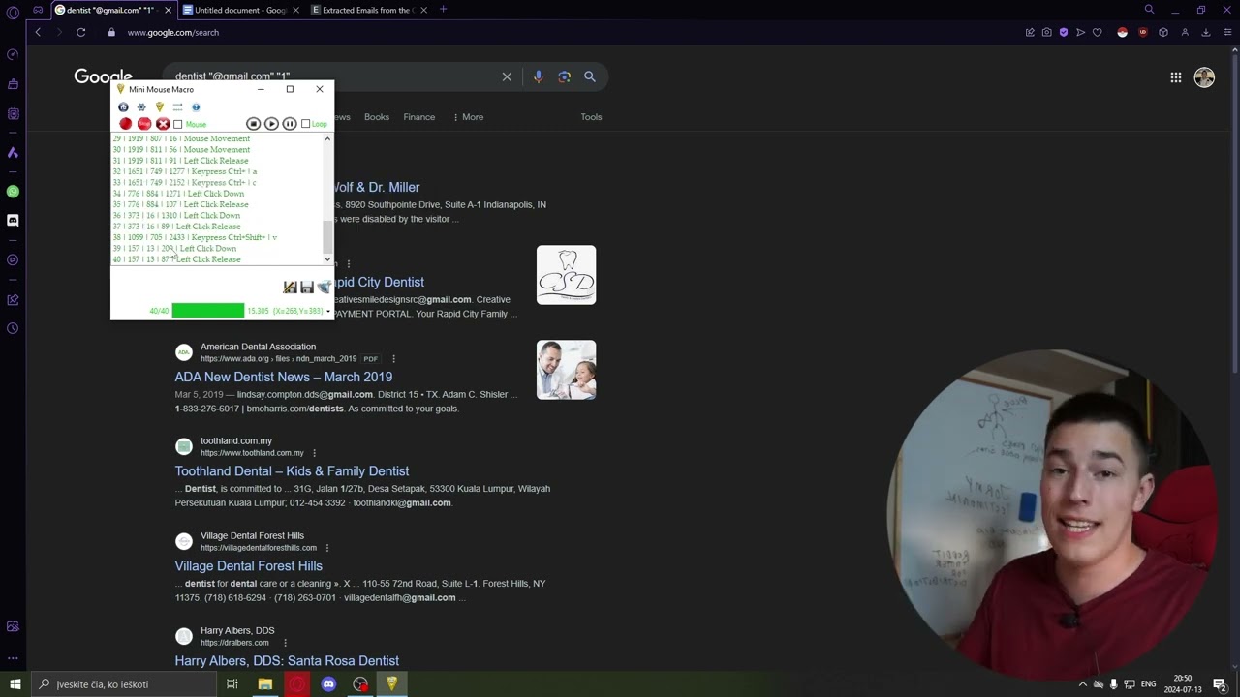Click the arrows icon in Mini Mouse Macro toolbar

[177, 107]
